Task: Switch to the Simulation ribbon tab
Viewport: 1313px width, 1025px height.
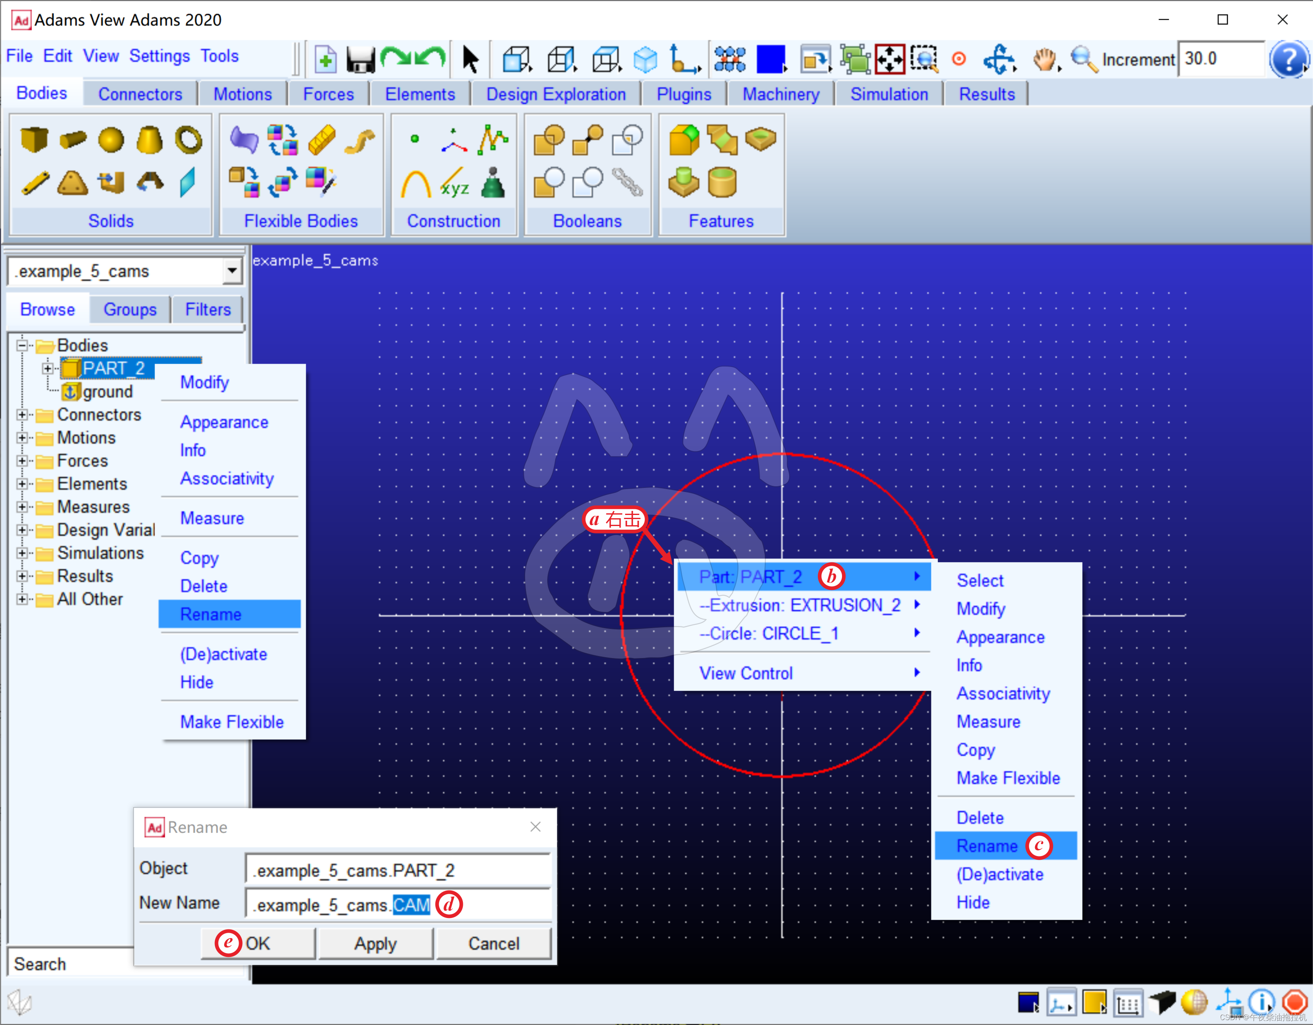Action: (889, 94)
